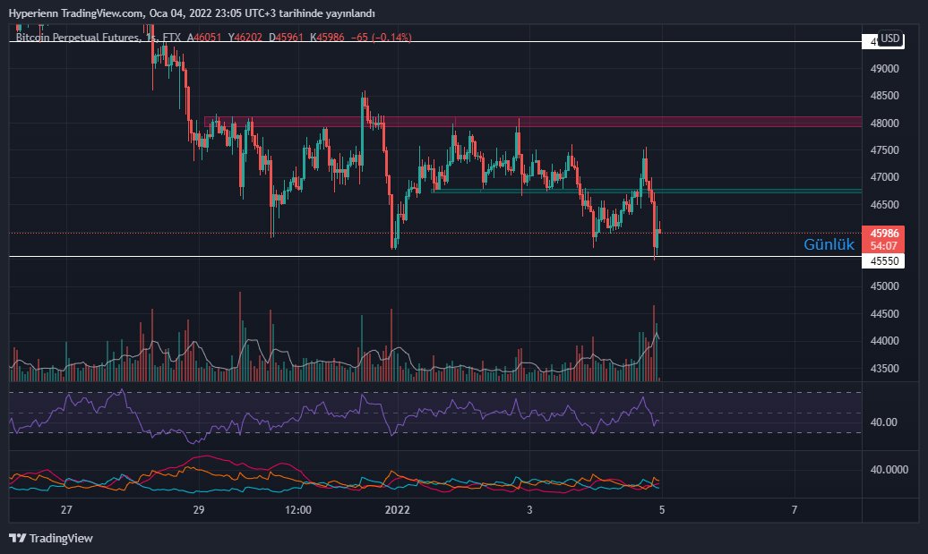Click the 54:07 bar countdown timer
This screenshot has height=554, width=928.
click(x=884, y=244)
